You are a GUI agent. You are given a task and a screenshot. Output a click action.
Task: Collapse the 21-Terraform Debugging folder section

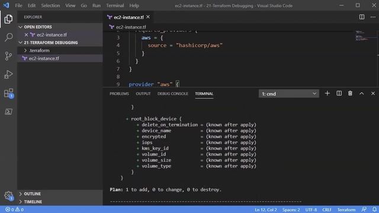click(x=21, y=43)
